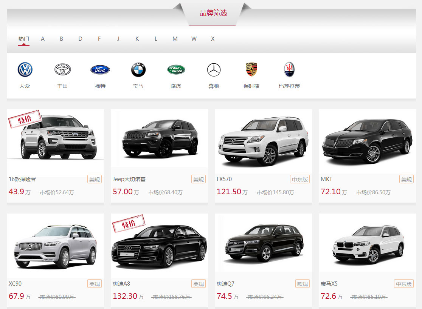Screen dimensions: 422x309
Task: Click the 欧规 tag on 奥迪Q7
Action: (302, 284)
